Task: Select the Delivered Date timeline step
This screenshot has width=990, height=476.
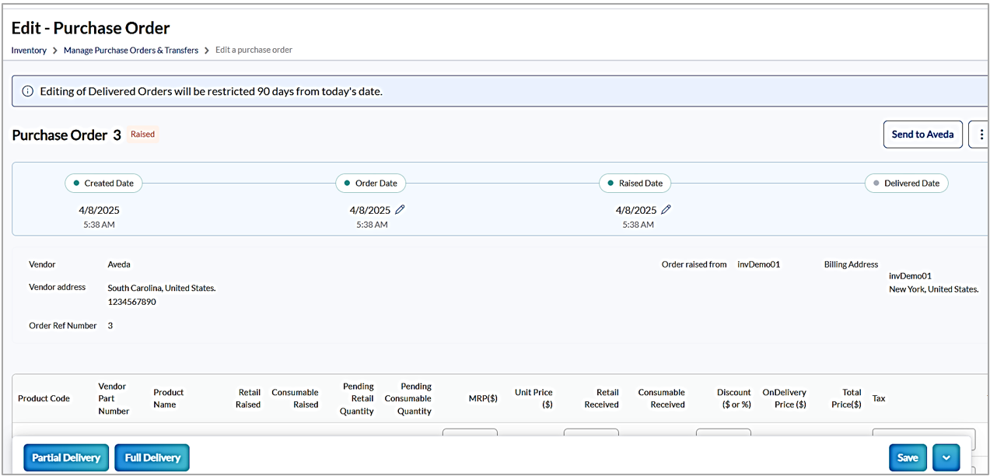Action: coord(906,184)
